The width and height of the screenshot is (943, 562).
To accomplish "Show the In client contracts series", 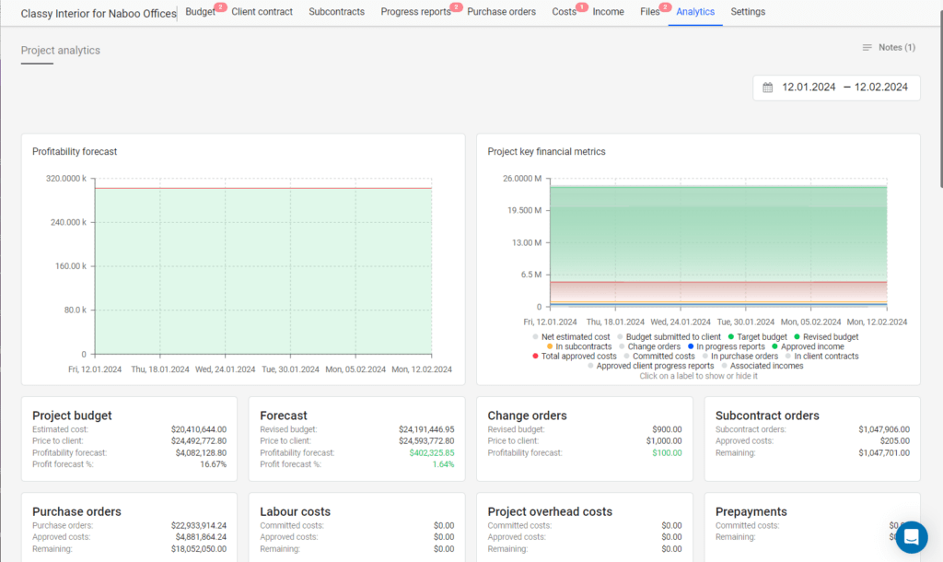I will 821,357.
